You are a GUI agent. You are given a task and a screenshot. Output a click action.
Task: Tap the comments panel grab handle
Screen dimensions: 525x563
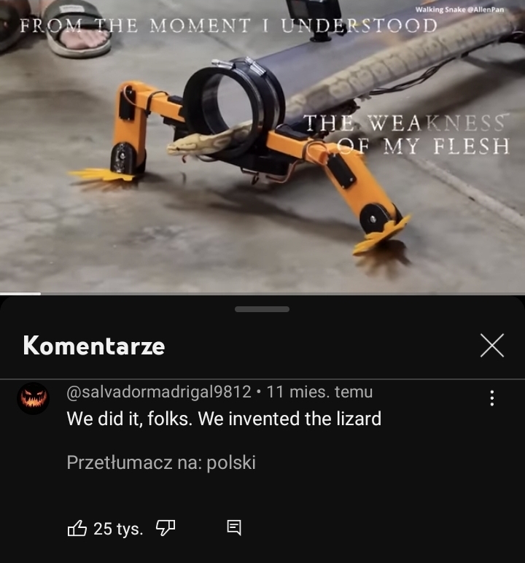262,309
